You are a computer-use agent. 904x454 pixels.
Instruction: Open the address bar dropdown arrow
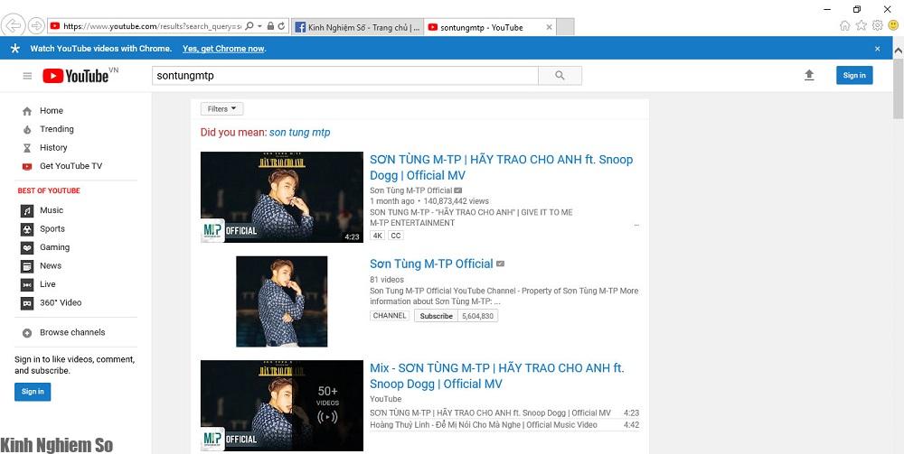[260, 26]
